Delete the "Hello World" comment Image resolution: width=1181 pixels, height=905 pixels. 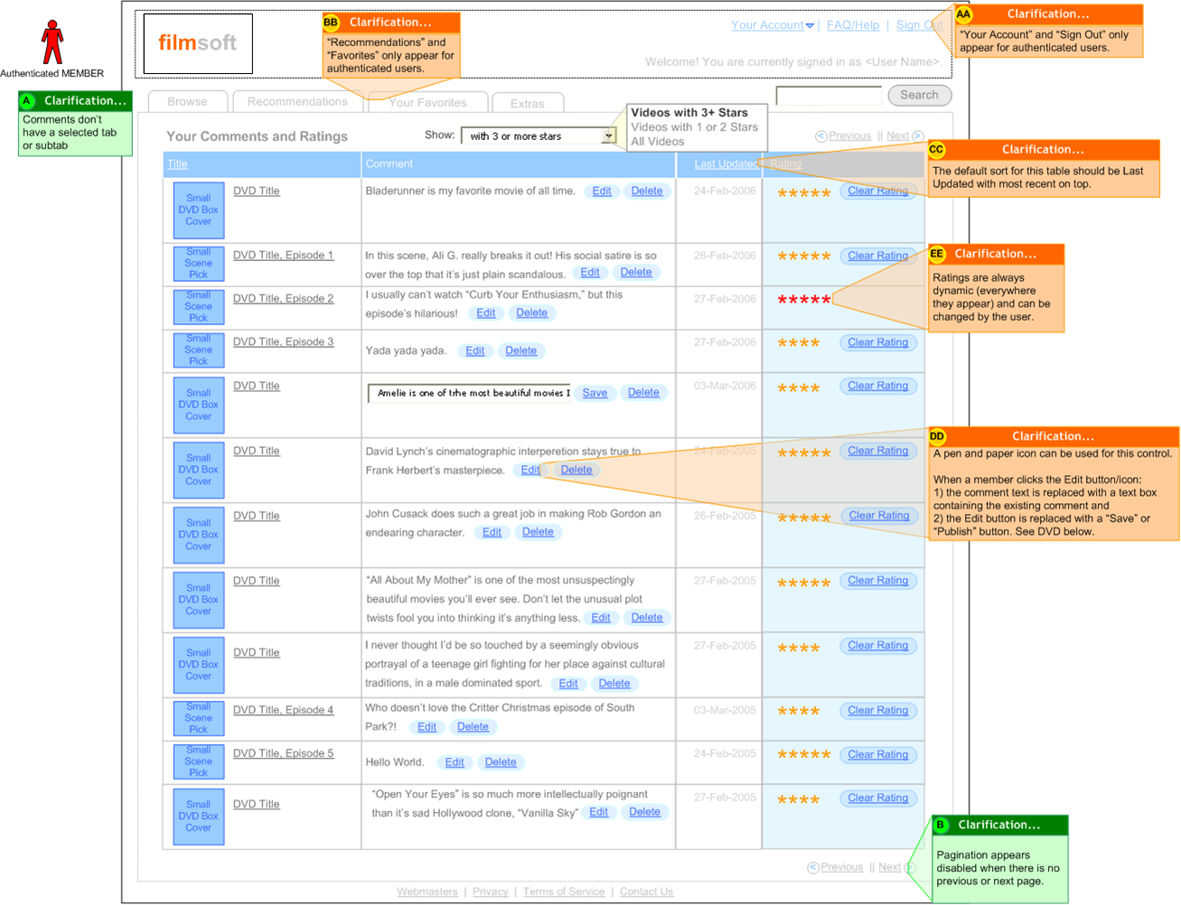pos(501,763)
